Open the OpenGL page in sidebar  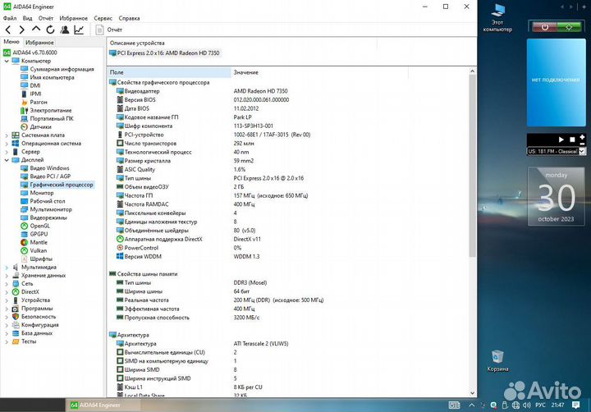click(x=40, y=226)
